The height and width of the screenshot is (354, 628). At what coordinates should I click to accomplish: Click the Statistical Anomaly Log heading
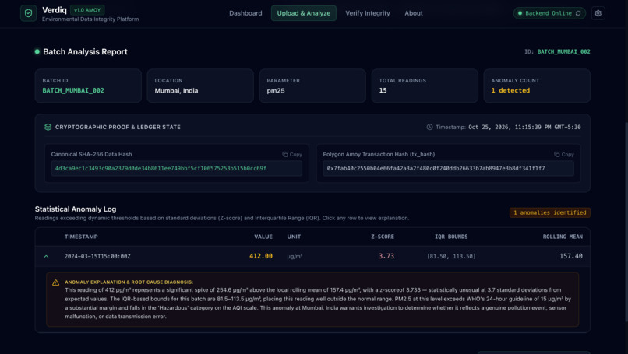click(76, 209)
